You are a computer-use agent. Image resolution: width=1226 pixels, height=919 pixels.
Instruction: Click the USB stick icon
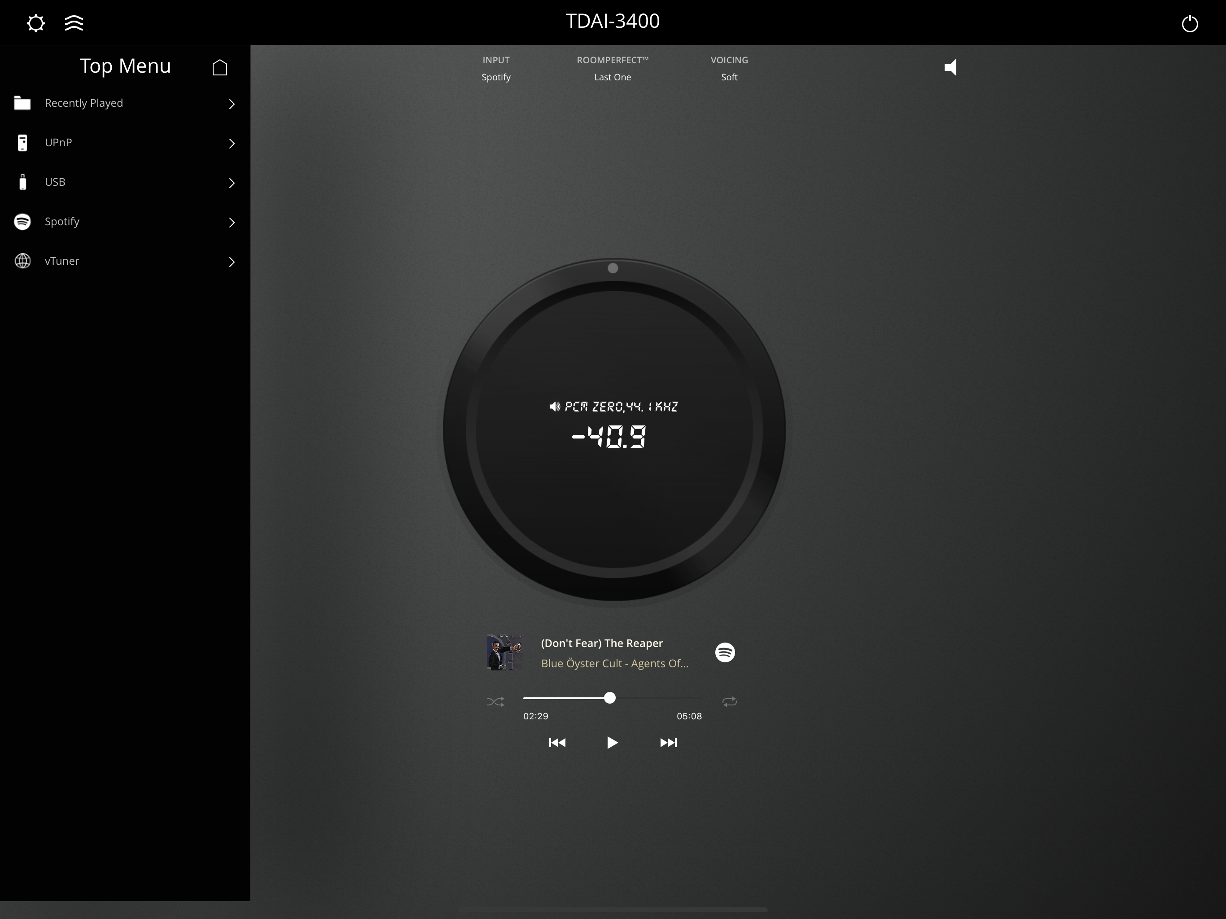click(22, 182)
